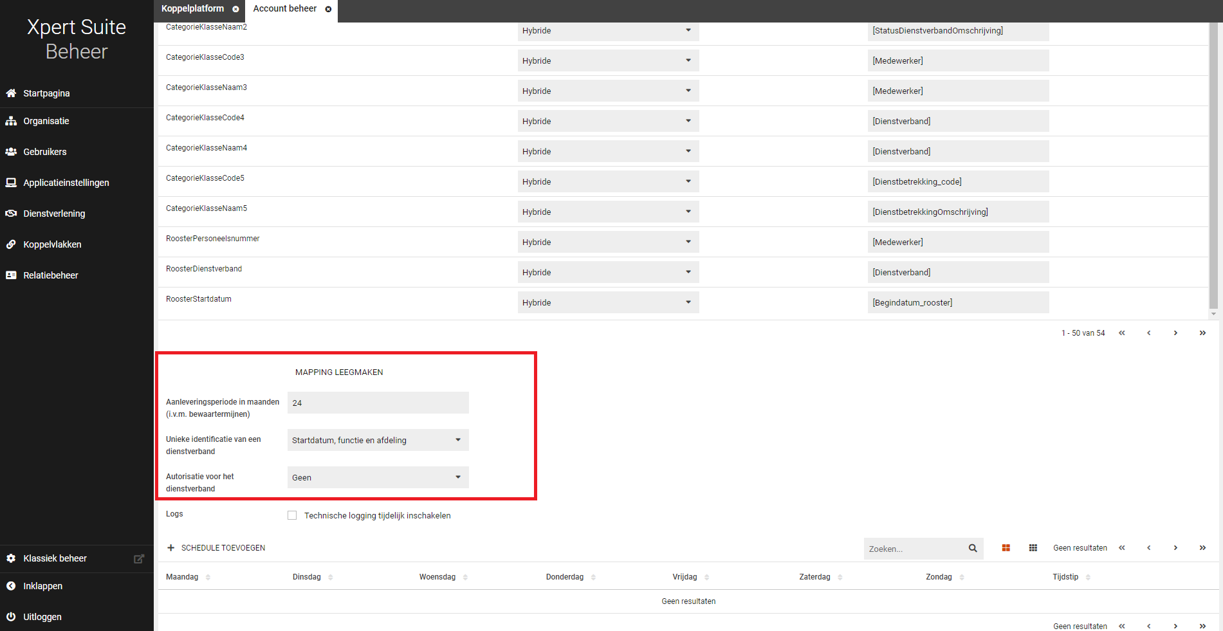Open Koppelvlakken in the sidebar
The width and height of the screenshot is (1223, 631).
52,244
